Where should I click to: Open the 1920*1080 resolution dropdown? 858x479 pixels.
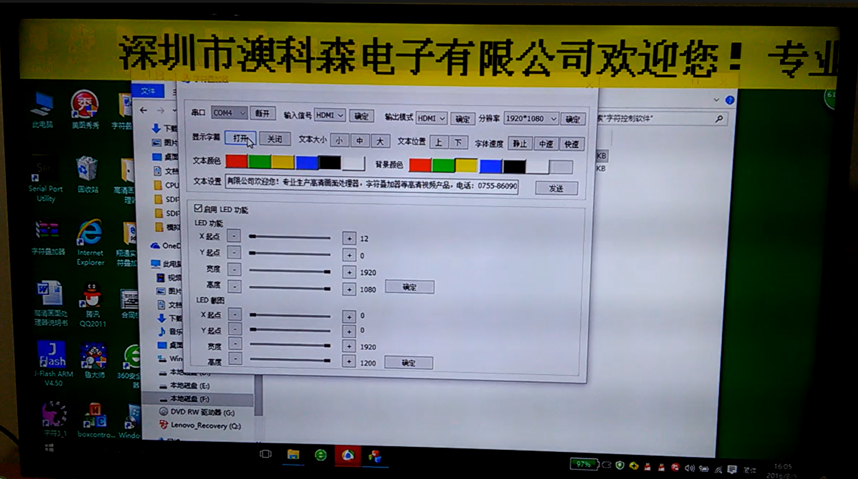531,119
